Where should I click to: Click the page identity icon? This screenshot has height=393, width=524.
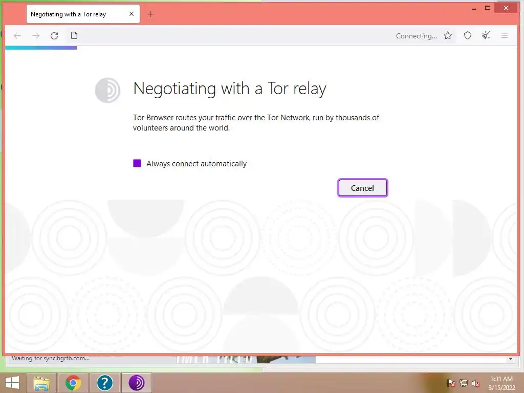tap(74, 35)
